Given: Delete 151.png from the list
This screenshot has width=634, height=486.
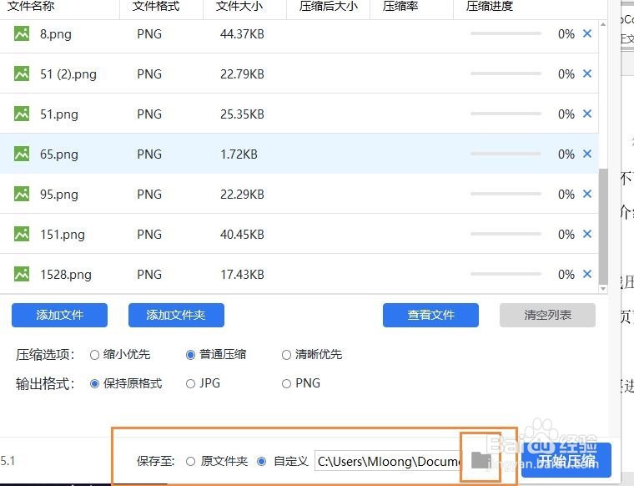Looking at the screenshot, I should tap(587, 234).
